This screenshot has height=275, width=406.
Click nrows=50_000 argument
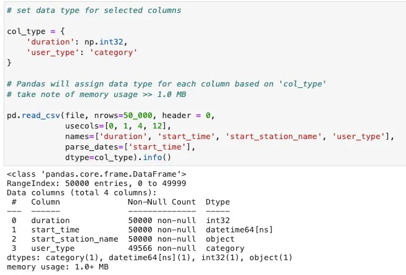[123, 116]
